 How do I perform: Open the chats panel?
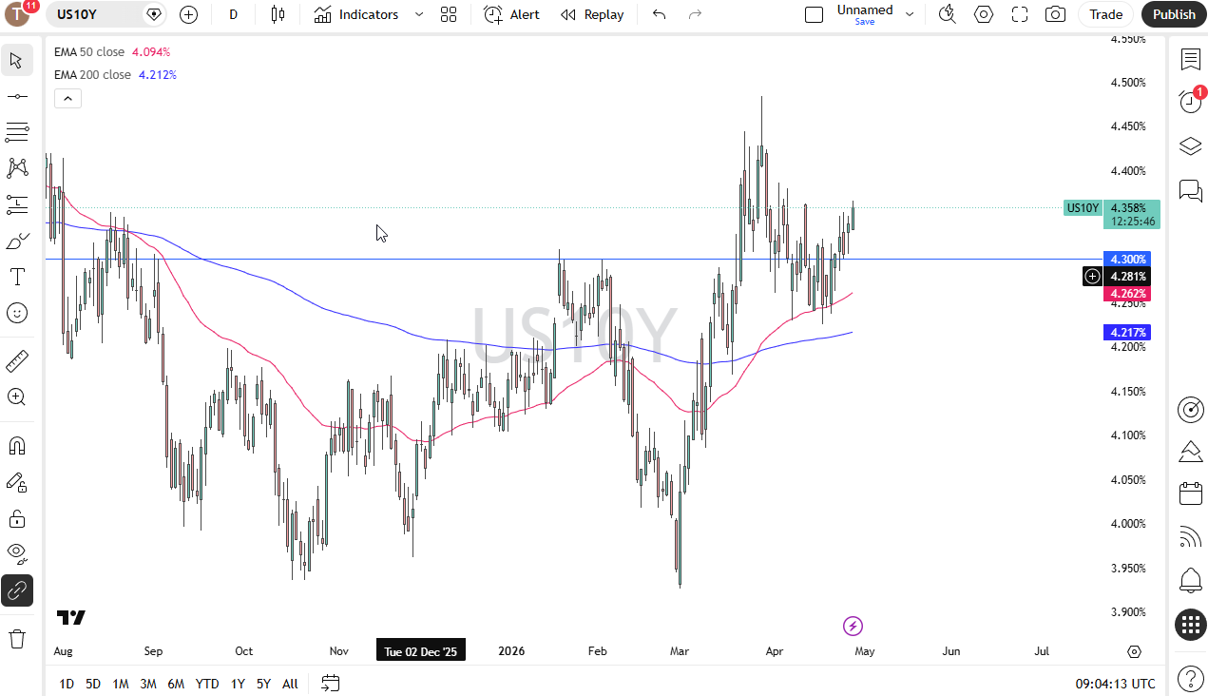[1190, 190]
